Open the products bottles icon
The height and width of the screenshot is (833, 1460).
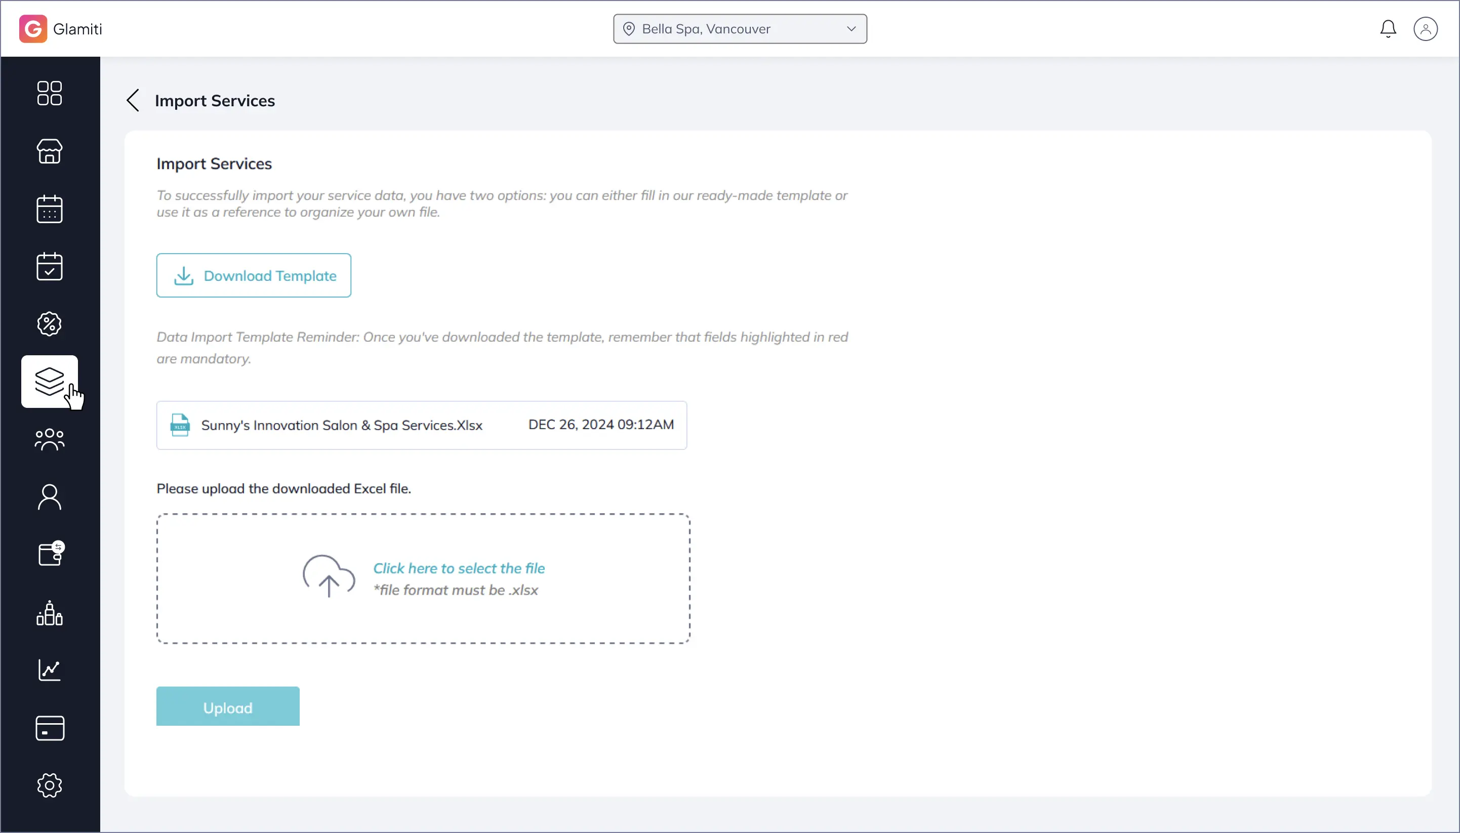(49, 613)
